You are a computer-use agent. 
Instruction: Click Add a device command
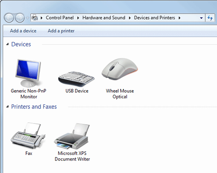(23, 31)
